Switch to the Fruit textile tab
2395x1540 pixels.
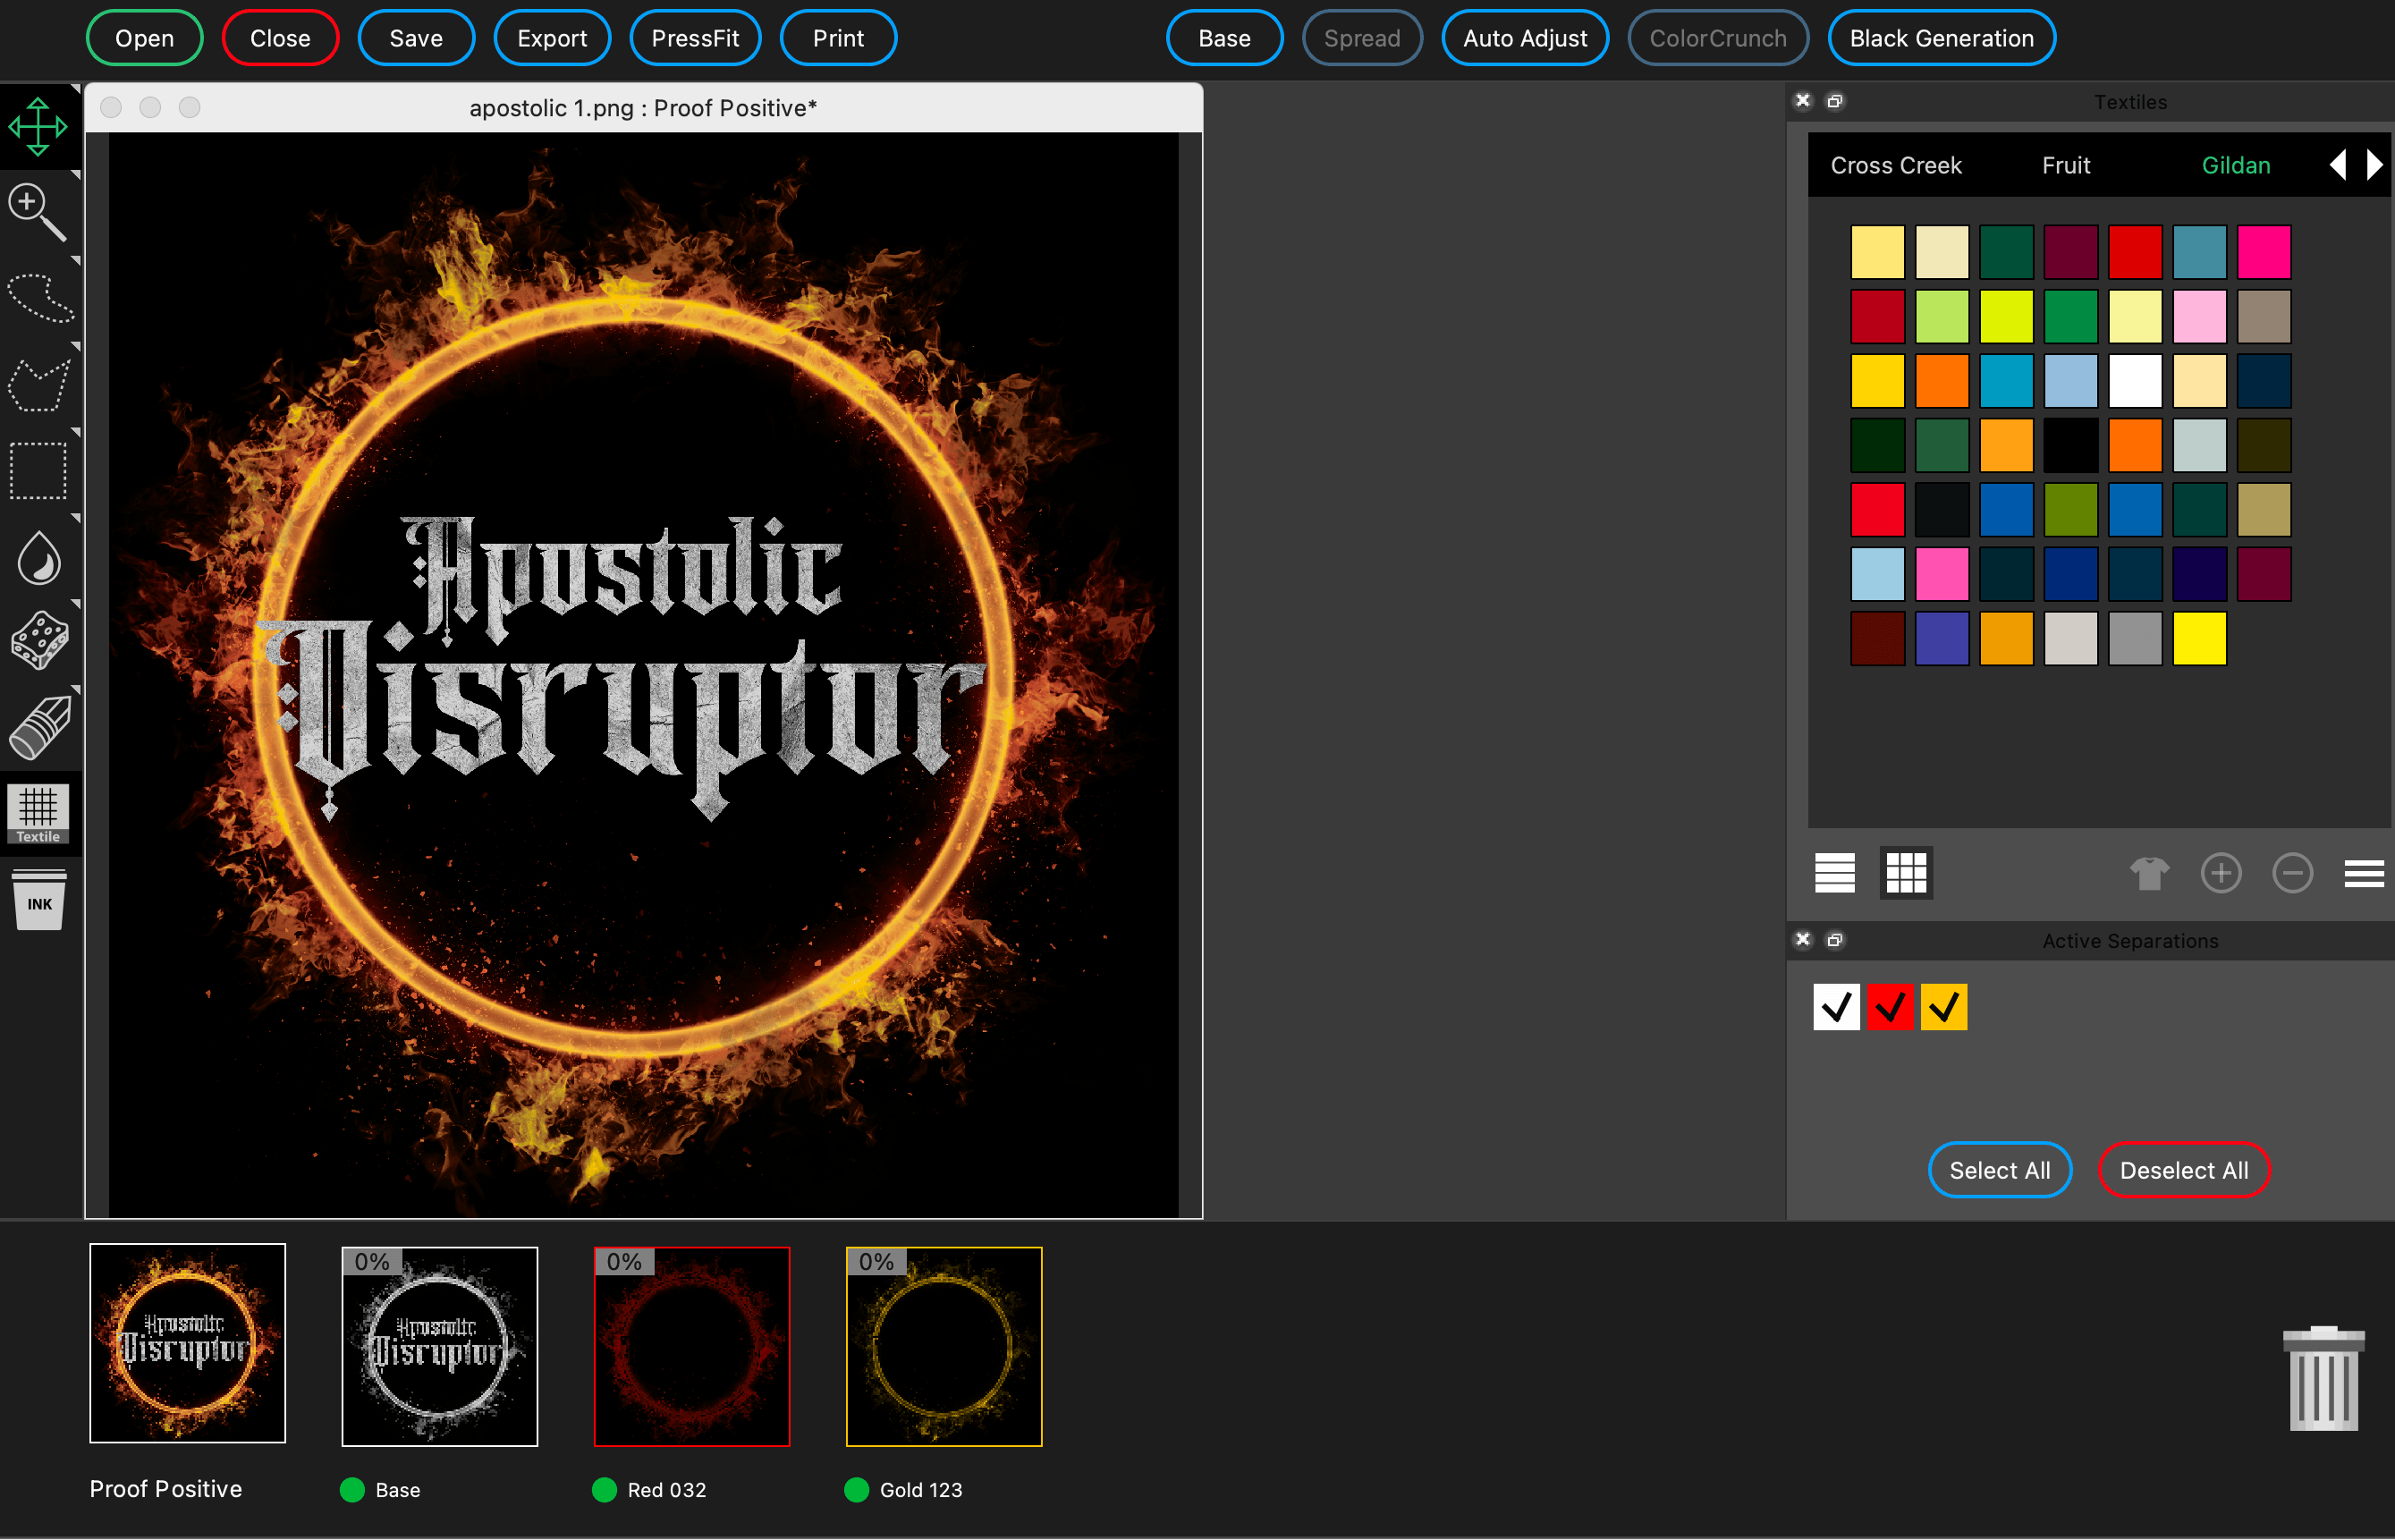(2066, 165)
